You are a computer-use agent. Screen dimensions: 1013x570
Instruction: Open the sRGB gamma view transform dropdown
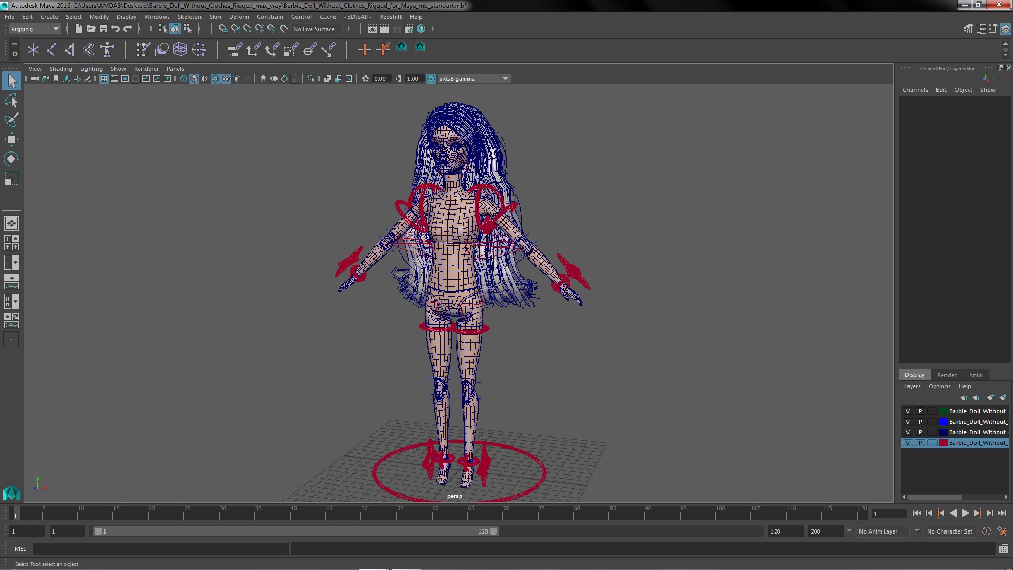pyautogui.click(x=474, y=79)
